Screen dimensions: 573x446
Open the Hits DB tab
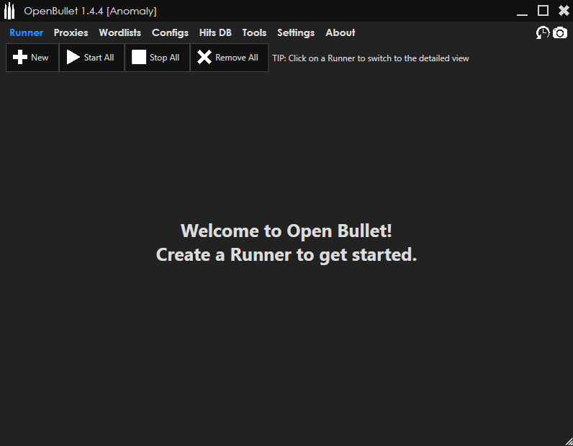tap(215, 33)
